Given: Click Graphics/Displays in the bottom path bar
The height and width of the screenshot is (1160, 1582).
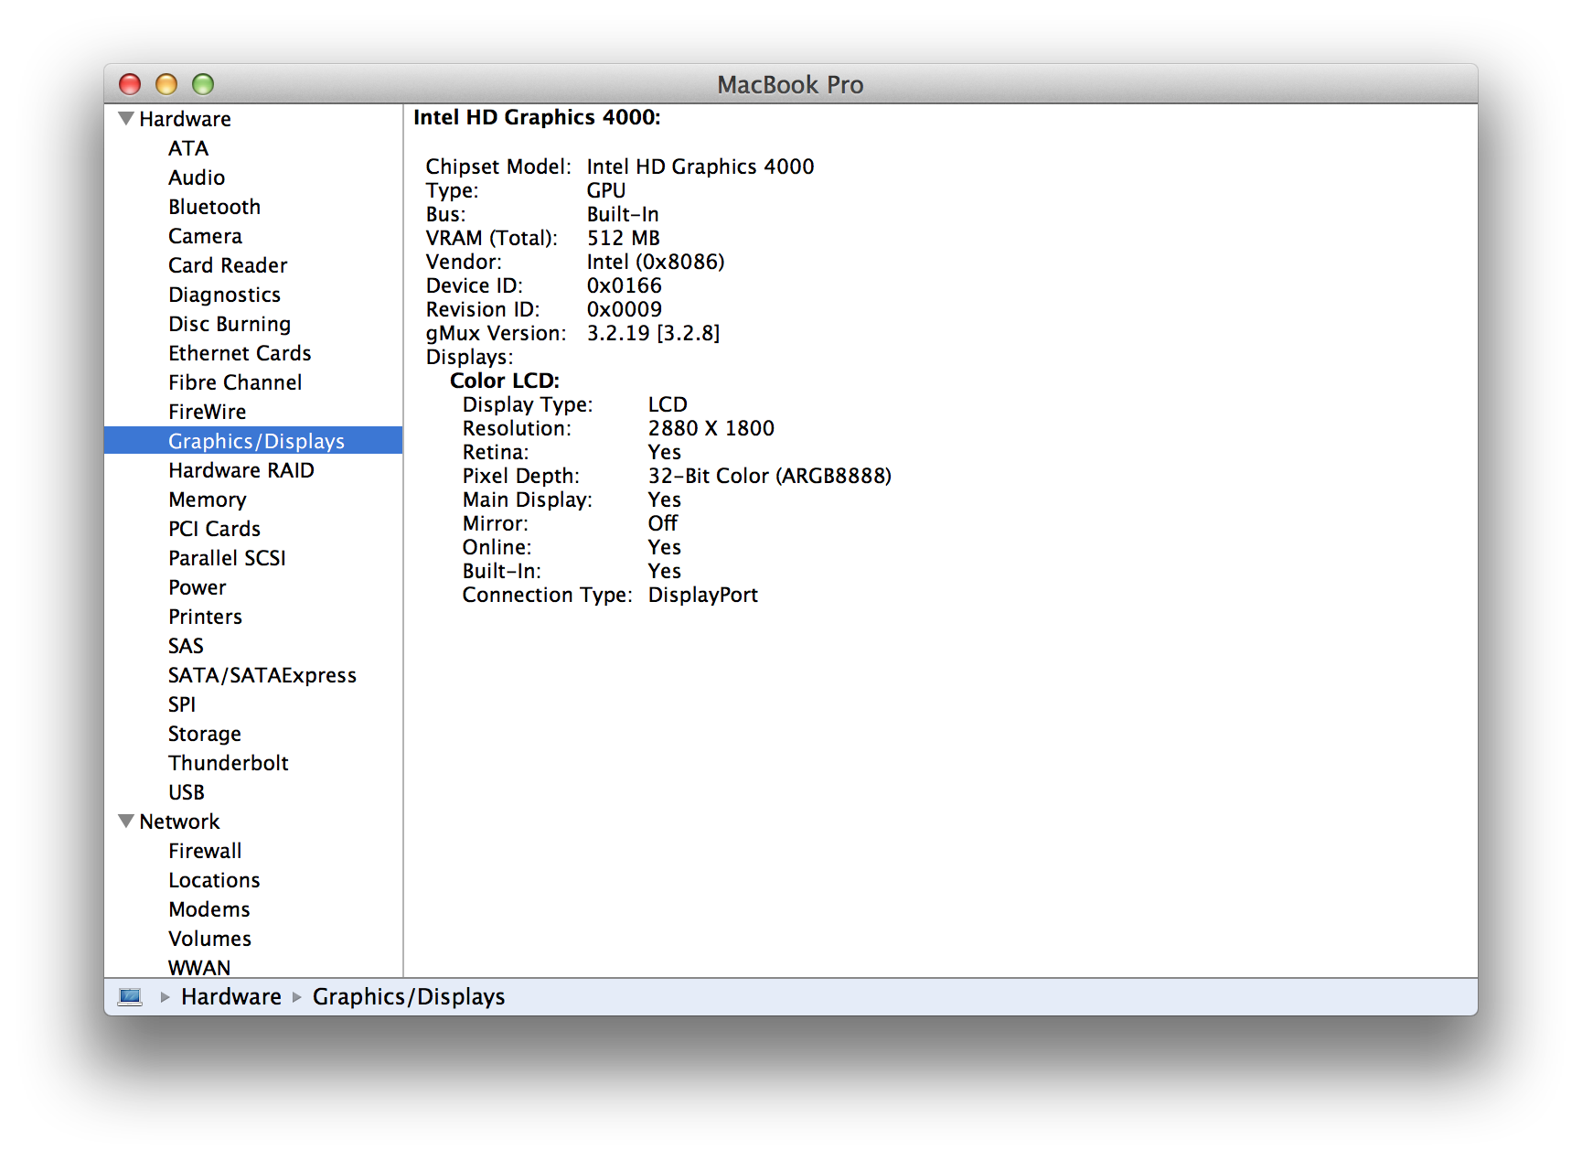Looking at the screenshot, I should (409, 996).
